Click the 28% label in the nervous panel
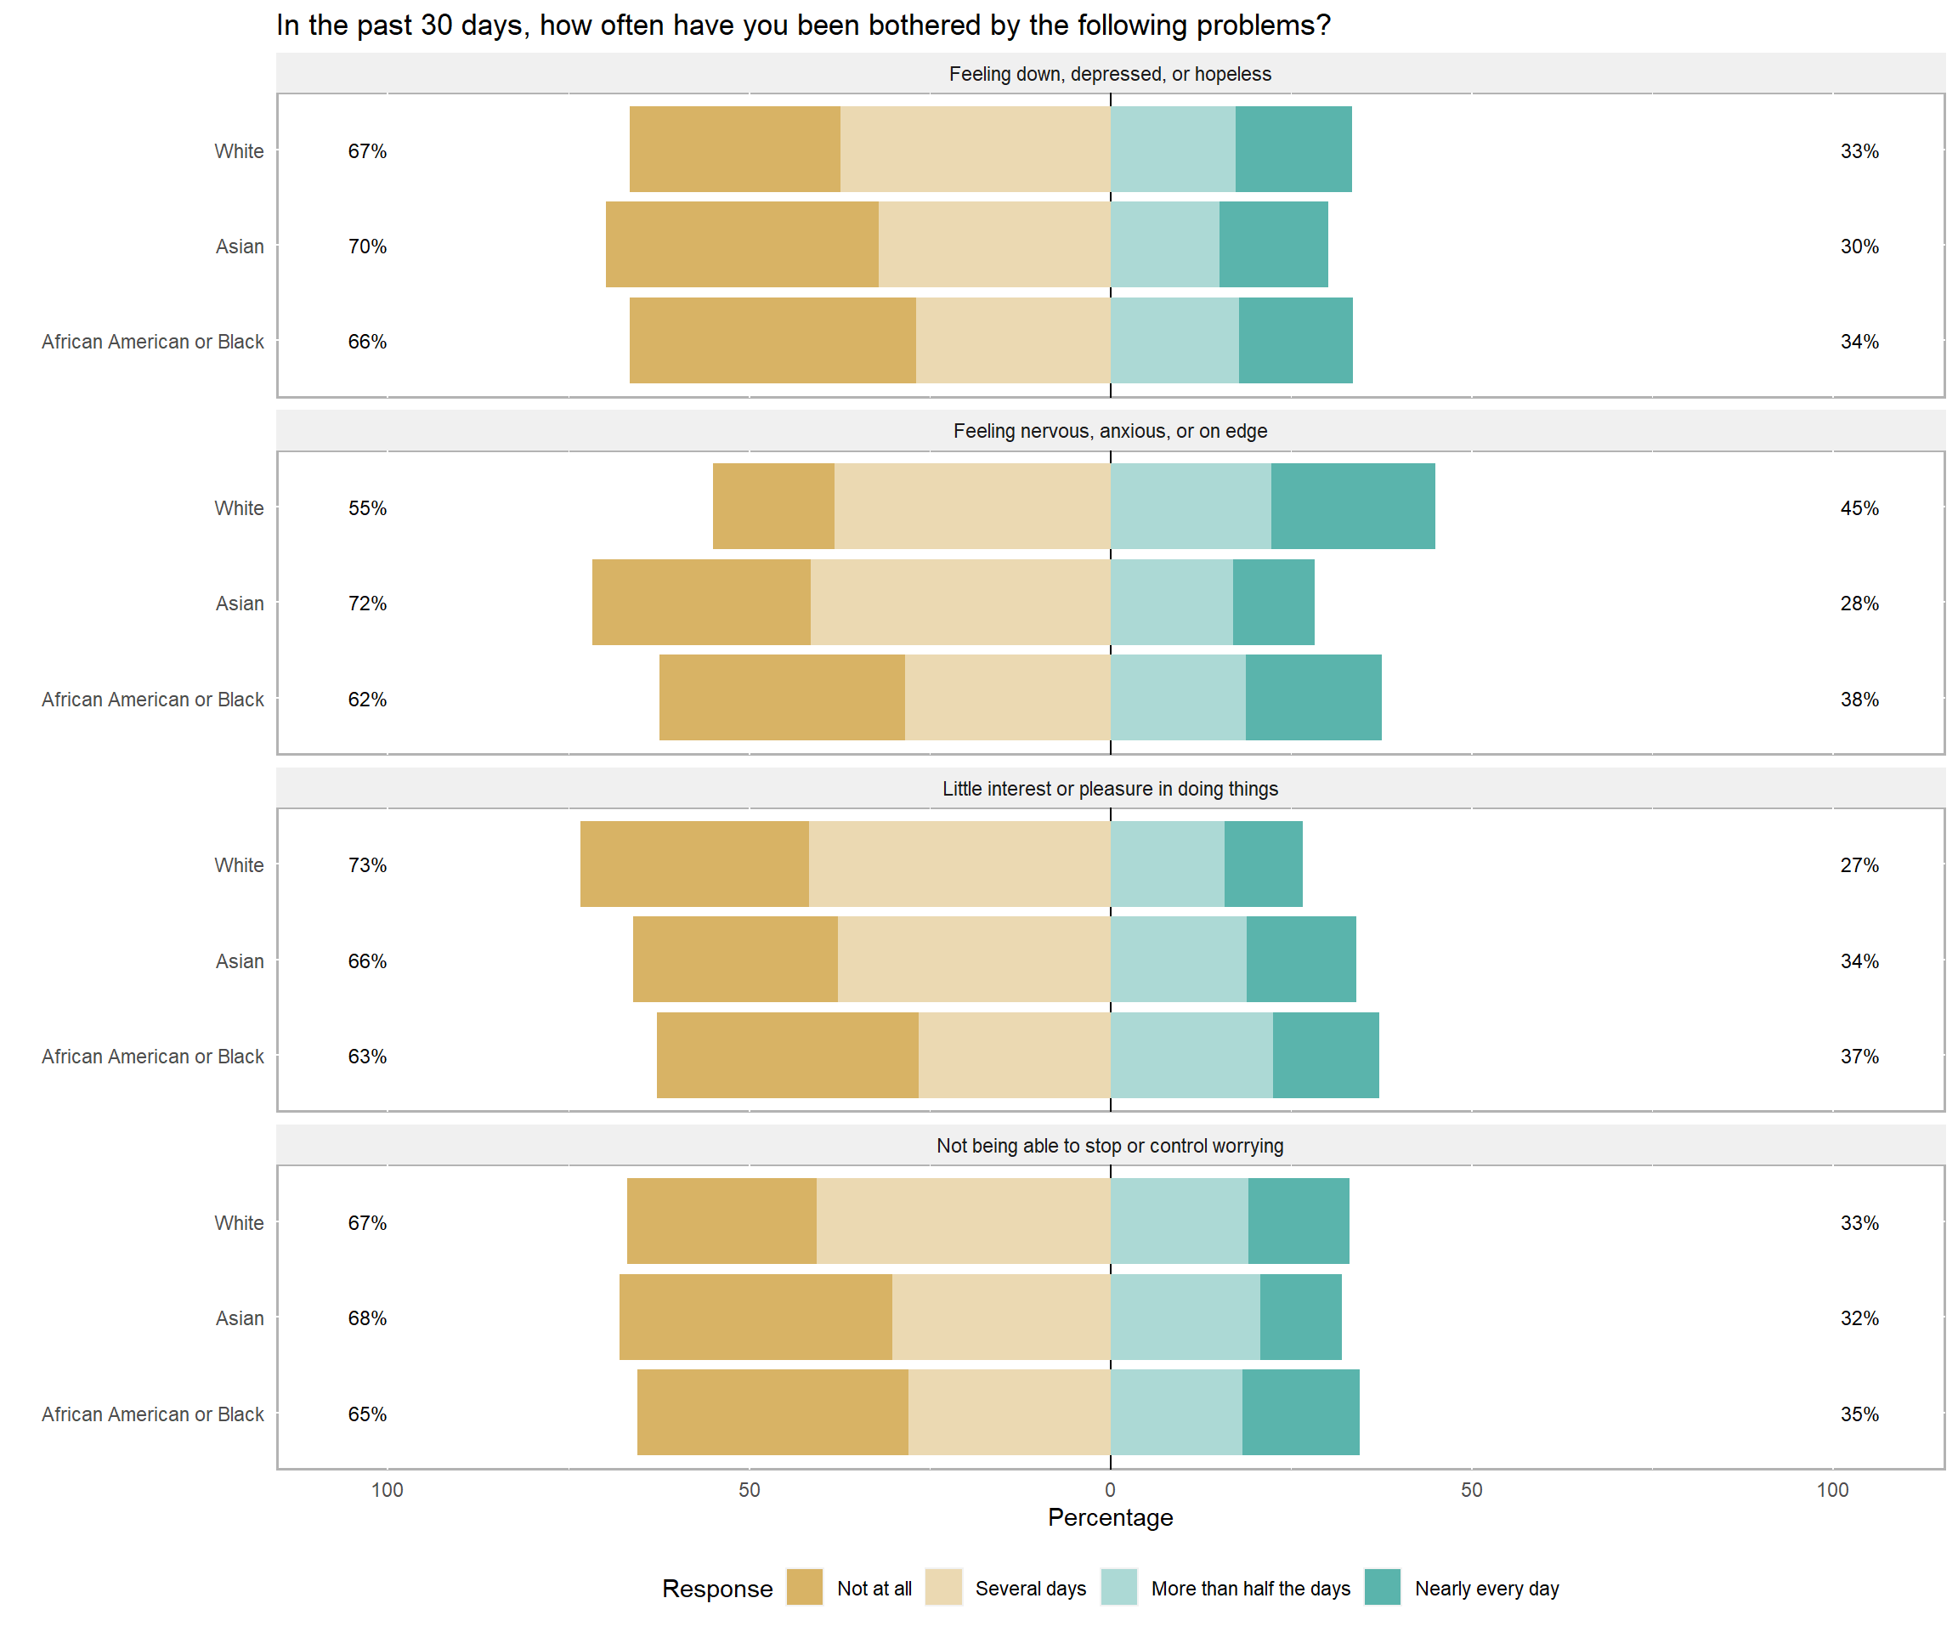The width and height of the screenshot is (1958, 1632). [1859, 603]
